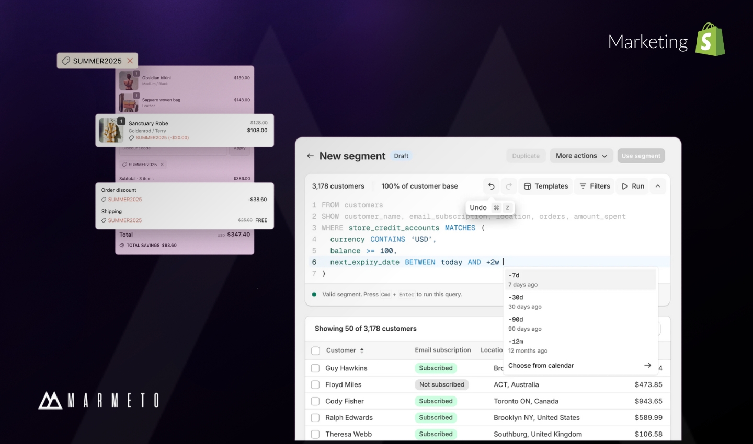Sort by the Customer column arrows
The width and height of the screenshot is (753, 444).
[x=362, y=350]
